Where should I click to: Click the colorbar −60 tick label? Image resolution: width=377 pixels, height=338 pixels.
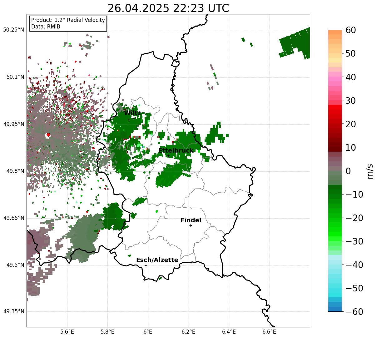(354, 312)
